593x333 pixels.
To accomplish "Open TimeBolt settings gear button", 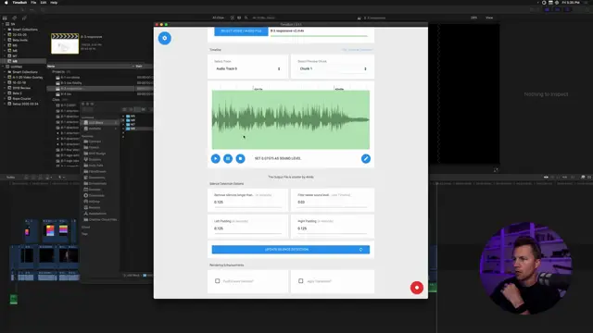I will click(x=165, y=38).
